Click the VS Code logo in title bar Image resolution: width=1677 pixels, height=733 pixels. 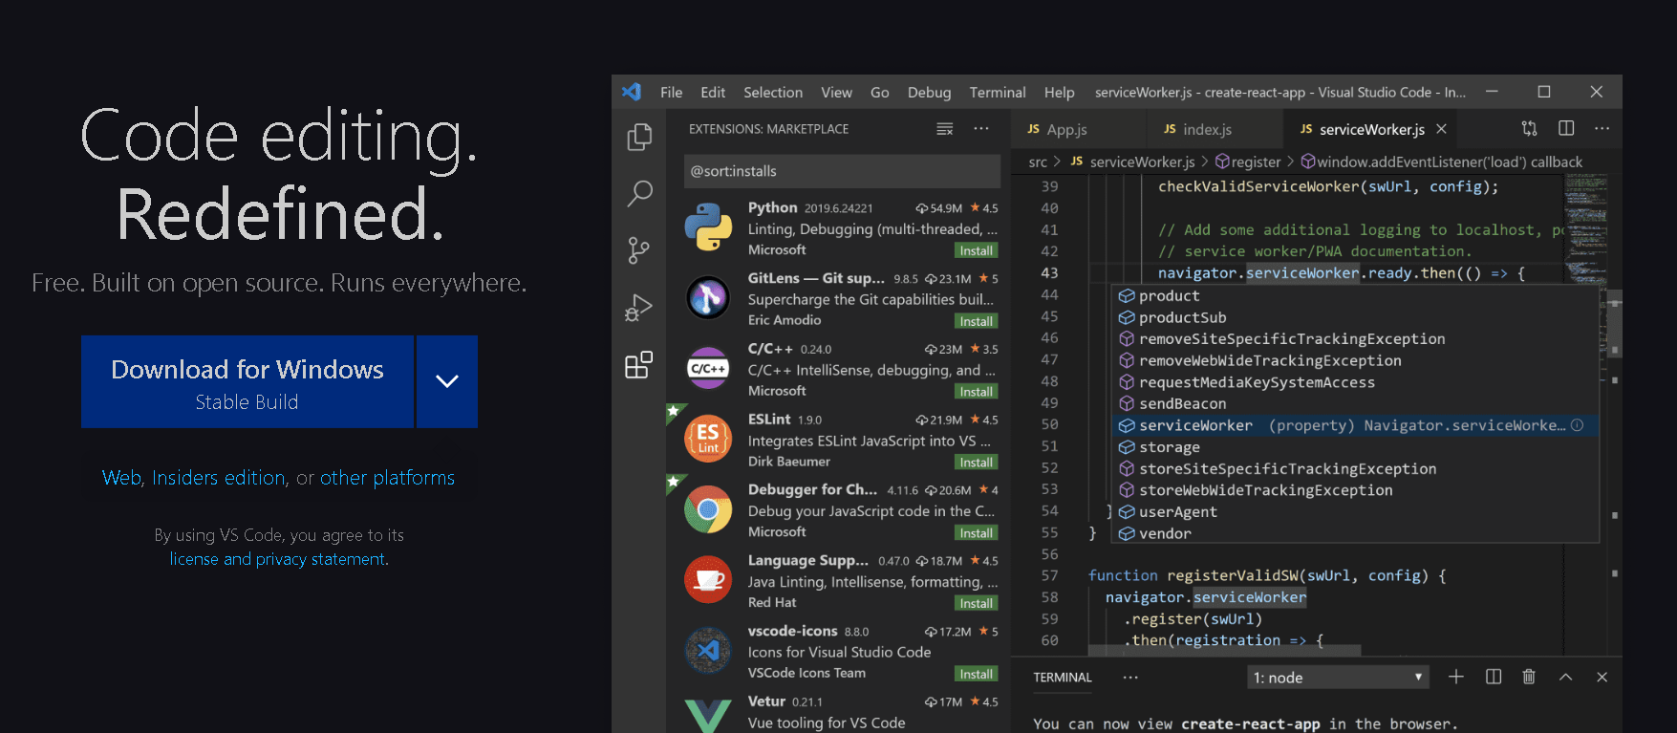[632, 92]
